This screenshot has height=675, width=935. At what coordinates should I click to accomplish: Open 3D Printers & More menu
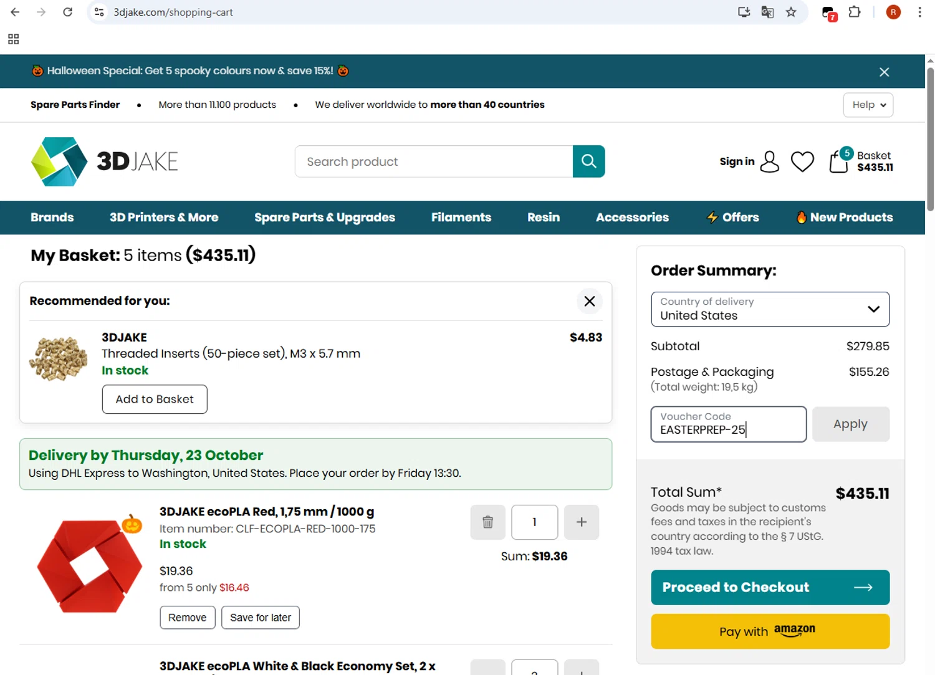tap(164, 218)
